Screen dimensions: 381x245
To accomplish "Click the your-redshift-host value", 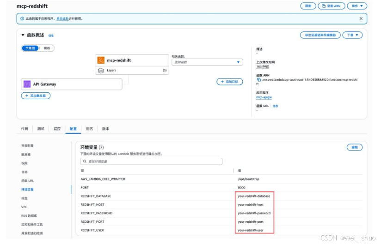I will pos(251,204).
